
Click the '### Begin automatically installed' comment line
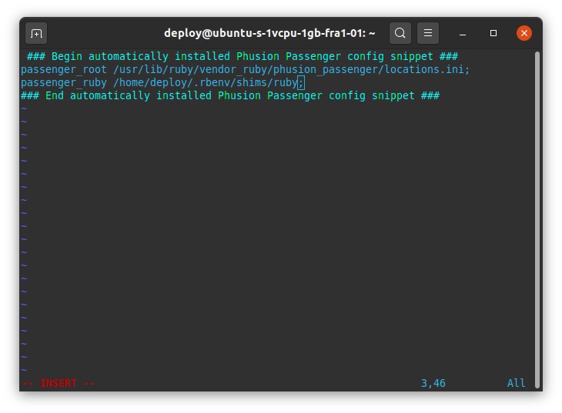tap(243, 56)
